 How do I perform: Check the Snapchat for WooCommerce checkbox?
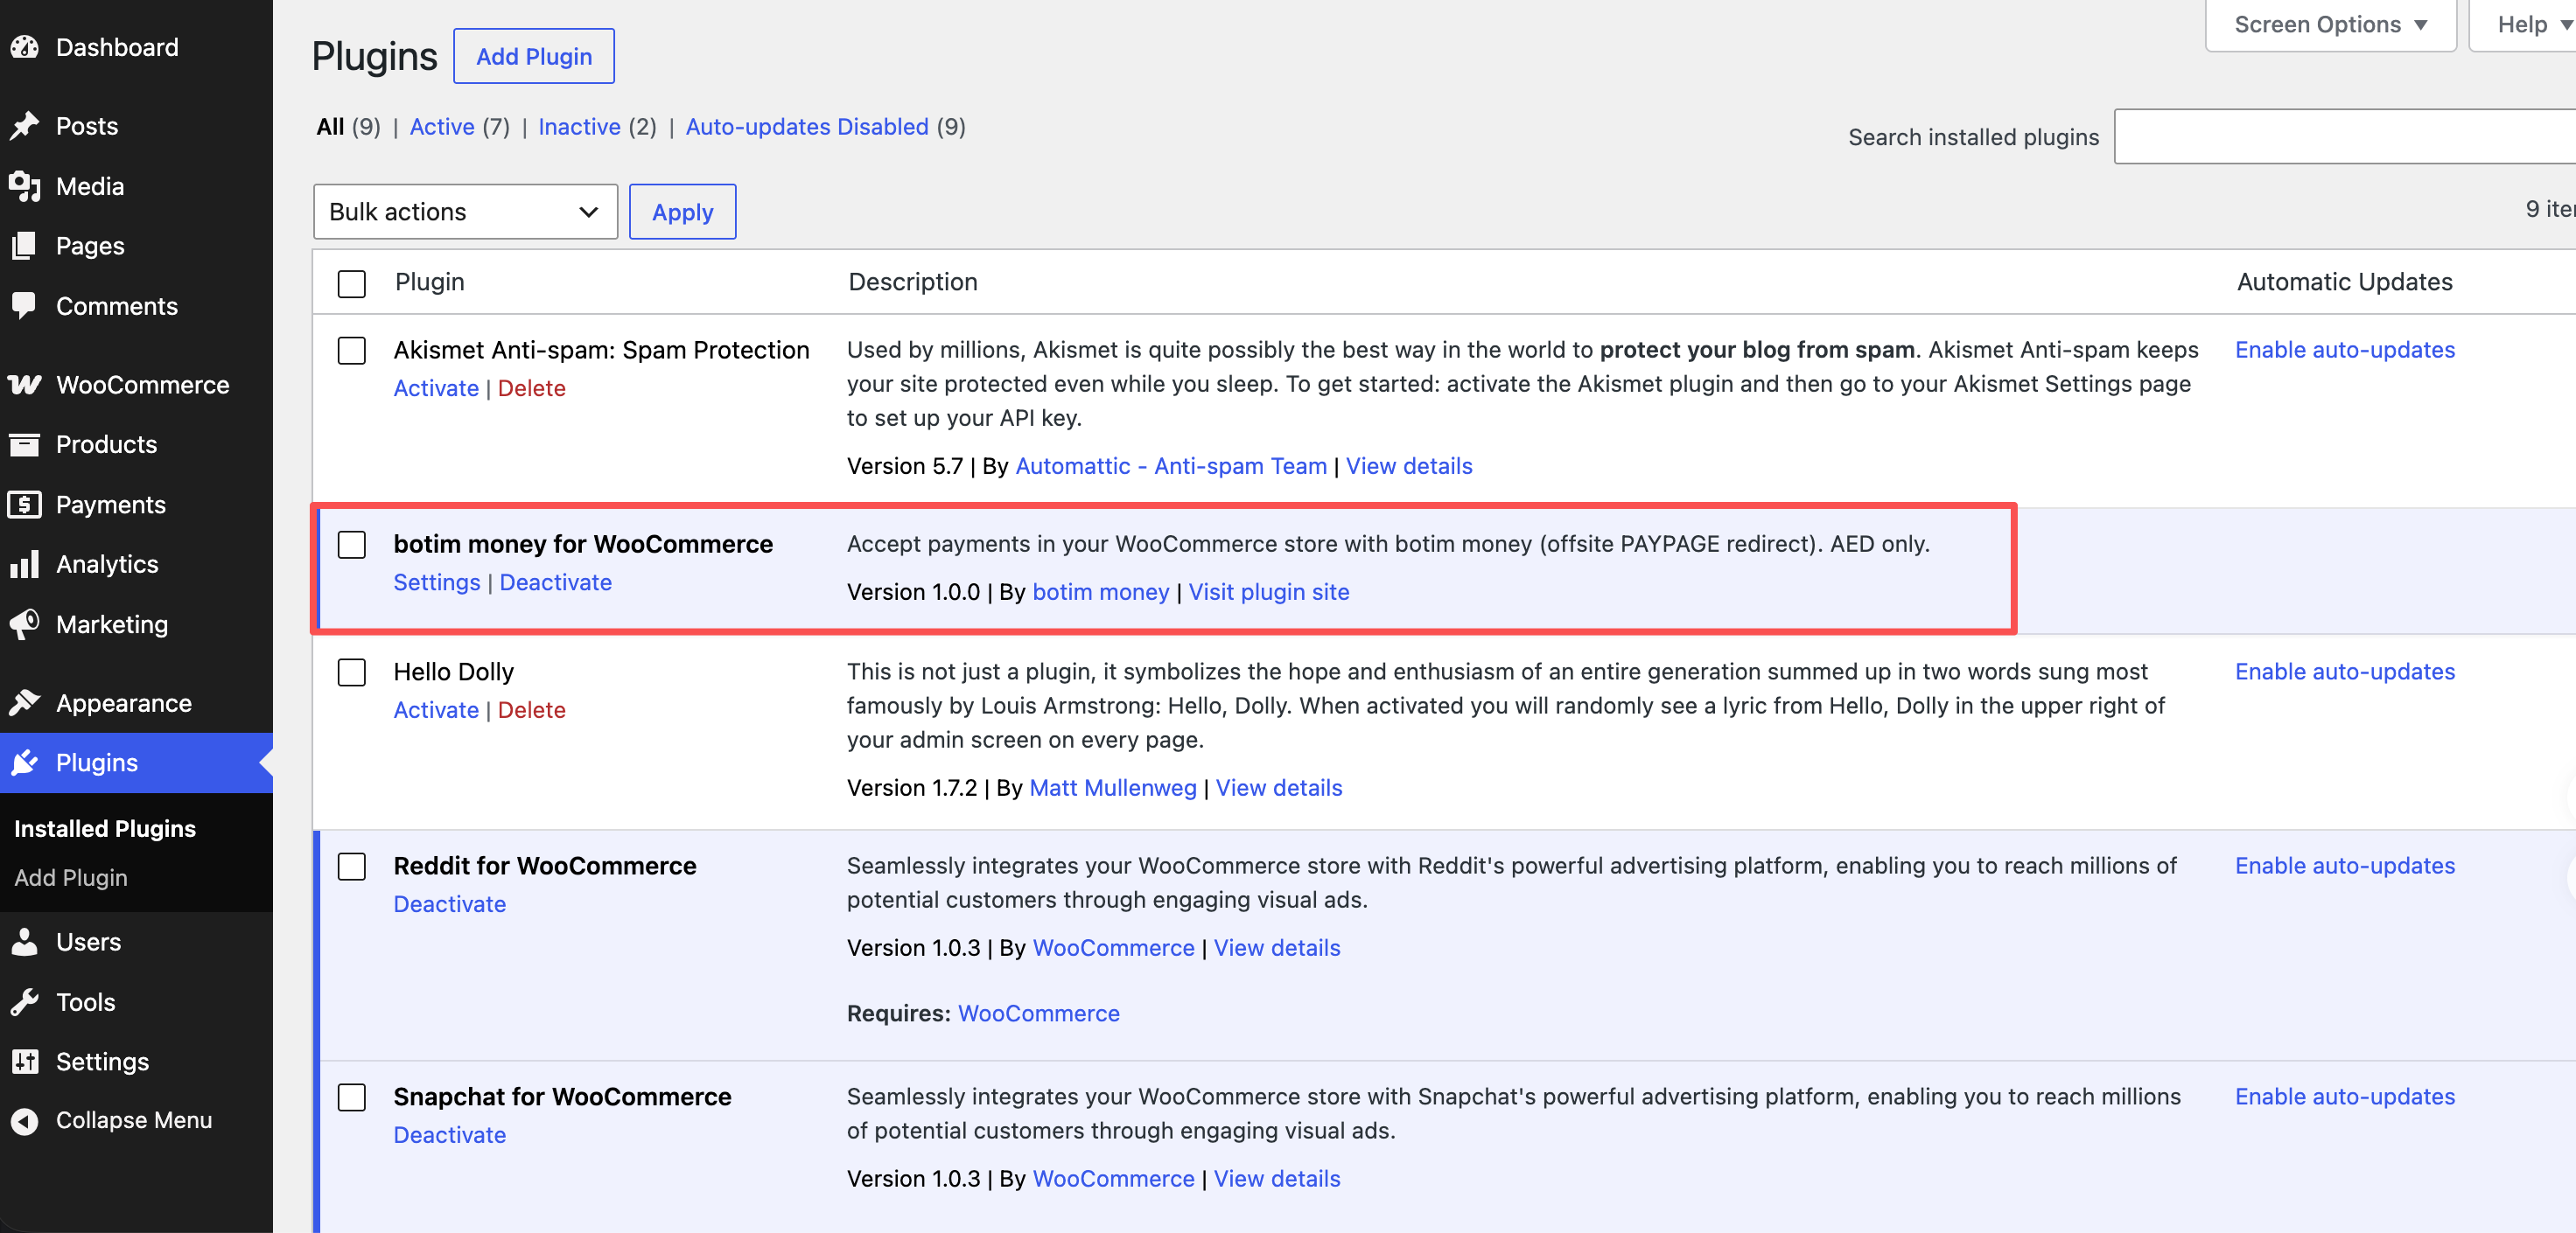(x=352, y=1097)
